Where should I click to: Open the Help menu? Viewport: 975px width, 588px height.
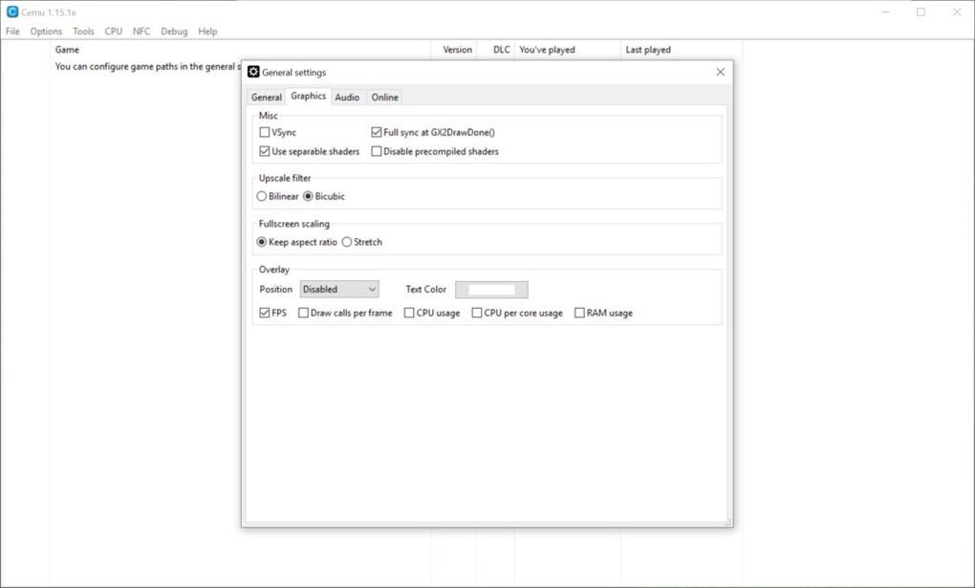[x=207, y=32]
